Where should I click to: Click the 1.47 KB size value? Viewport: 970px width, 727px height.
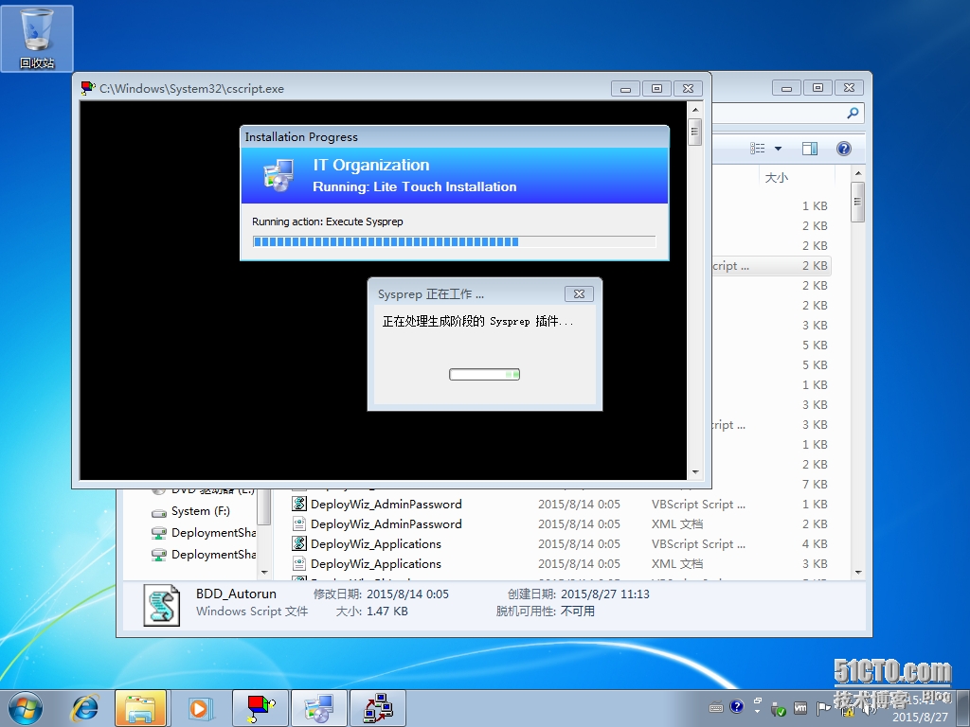(x=387, y=611)
